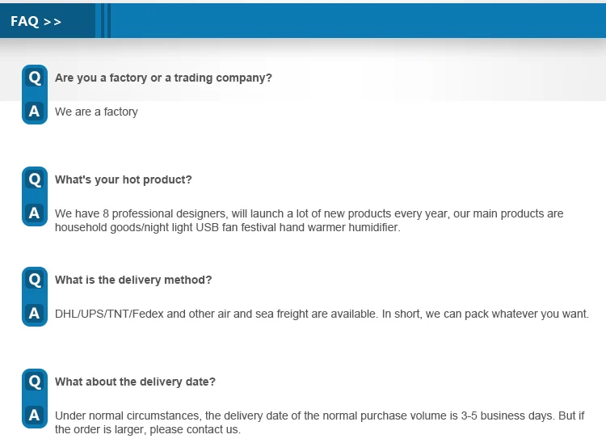Click the A icon beside 'We are a factory'
The image size is (606, 443).
[34, 112]
